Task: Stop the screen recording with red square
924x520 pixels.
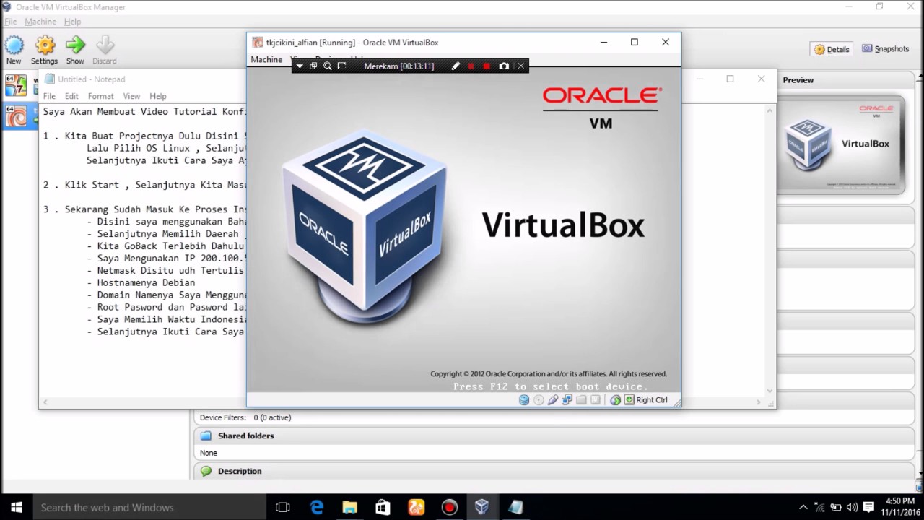Action: pyautogui.click(x=487, y=66)
